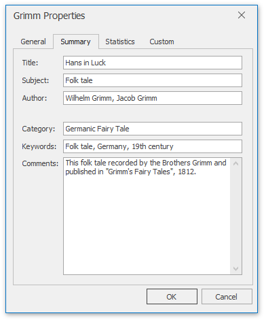Click the Keywords: label
266x322 pixels.
click(39, 146)
